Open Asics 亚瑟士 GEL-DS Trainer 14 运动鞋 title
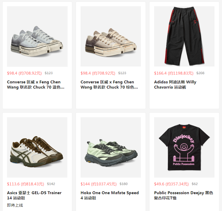The width and height of the screenshot is (222, 211). pyautogui.click(x=34, y=195)
